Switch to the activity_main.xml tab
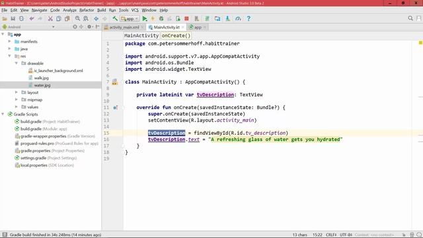The height and width of the screenshot is (238, 423). click(x=124, y=27)
